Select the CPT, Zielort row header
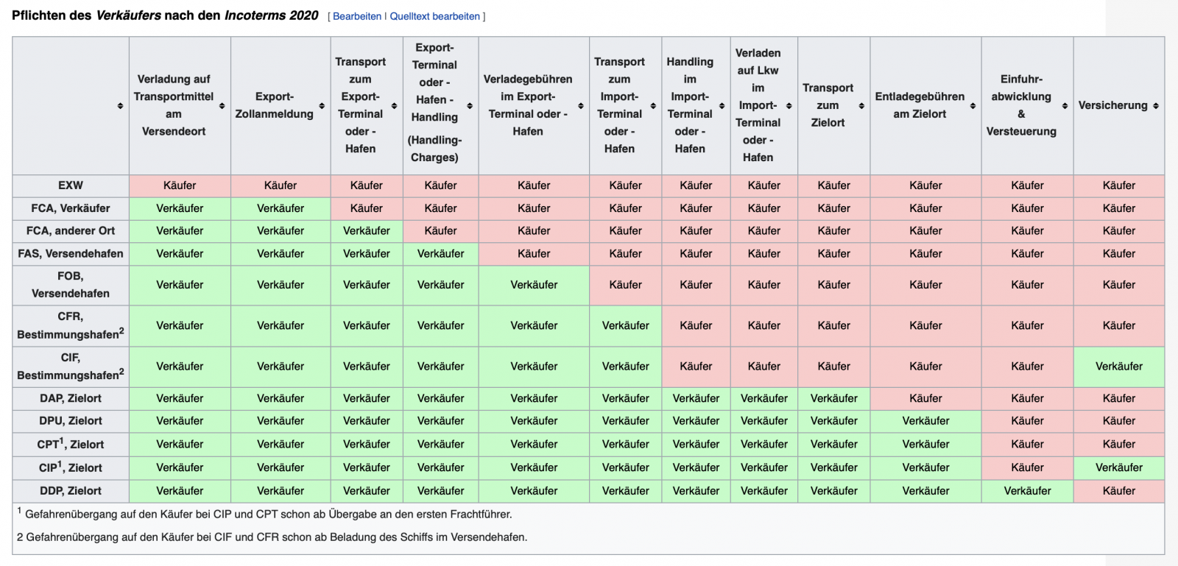The image size is (1178, 566). (x=71, y=444)
